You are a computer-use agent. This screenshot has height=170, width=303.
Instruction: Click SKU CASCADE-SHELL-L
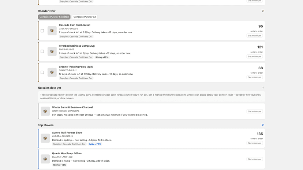(68, 29)
